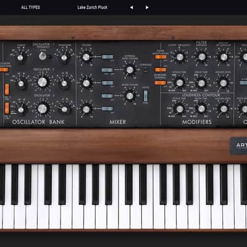This screenshot has height=247, width=247.
Task: Click the MODIFIERS section label
Action: 197,122
